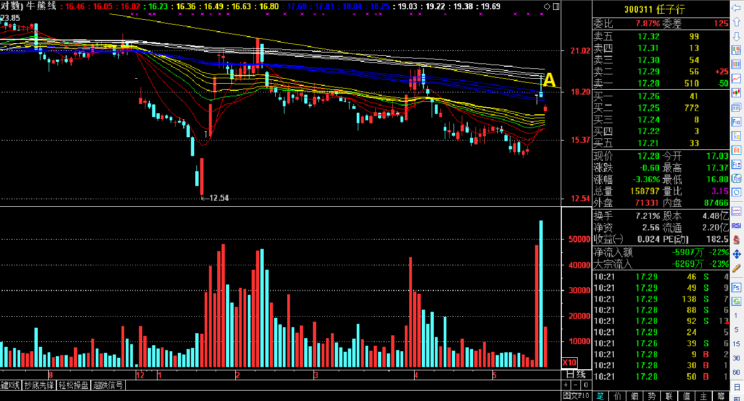Click the green refresh icon
Screen dimensions: 744x401
(x=736, y=301)
